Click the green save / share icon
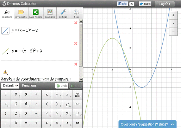This screenshot has height=128, width=181. (36, 12)
